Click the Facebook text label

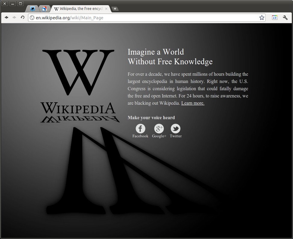click(140, 136)
